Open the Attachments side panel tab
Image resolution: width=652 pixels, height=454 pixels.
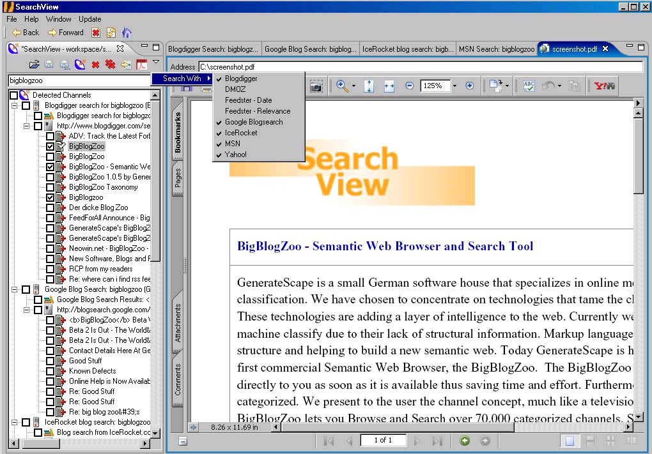tap(178, 322)
